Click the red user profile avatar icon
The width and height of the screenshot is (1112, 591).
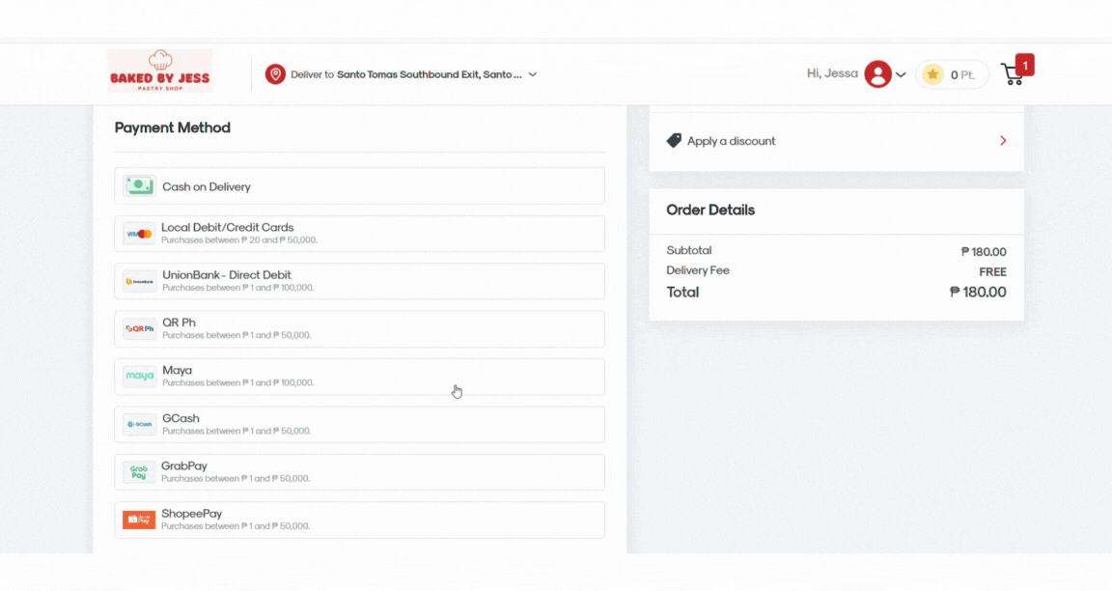[x=878, y=74]
